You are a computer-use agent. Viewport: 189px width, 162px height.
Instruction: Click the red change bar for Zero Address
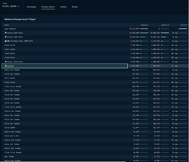(144, 29)
